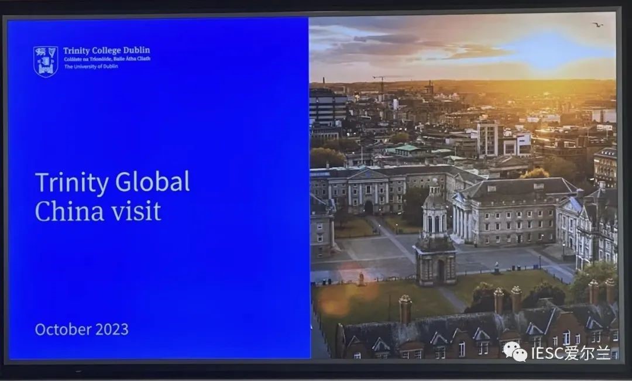Click the 'Coláiste na Tríonóide' Irish name line
This screenshot has height=381, width=632.
107,59
